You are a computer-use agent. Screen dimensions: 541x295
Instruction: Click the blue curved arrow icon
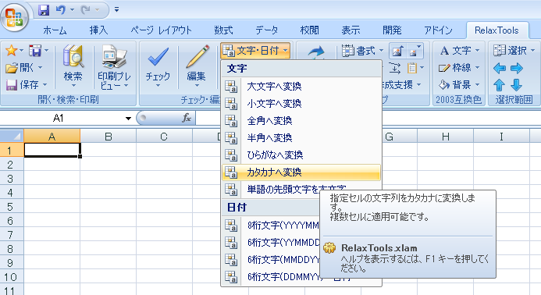pos(315,52)
